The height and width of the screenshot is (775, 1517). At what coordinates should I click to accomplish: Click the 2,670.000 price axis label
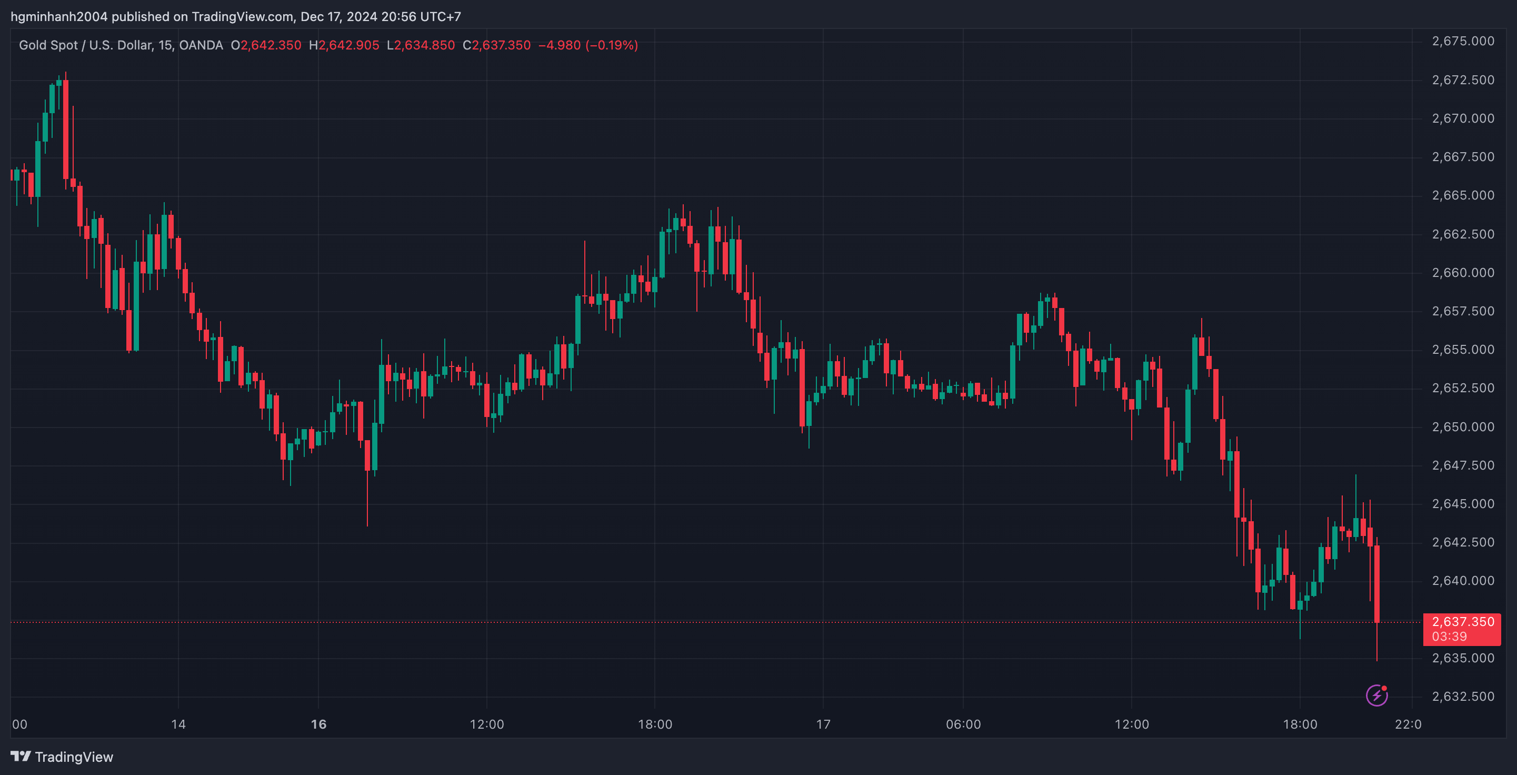1463,118
